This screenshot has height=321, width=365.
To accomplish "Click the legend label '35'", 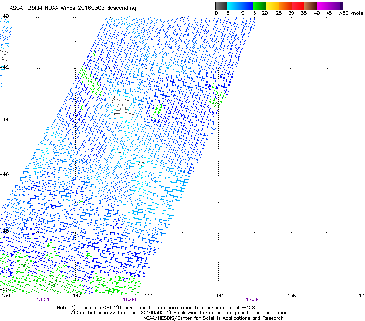I will 304,13.
